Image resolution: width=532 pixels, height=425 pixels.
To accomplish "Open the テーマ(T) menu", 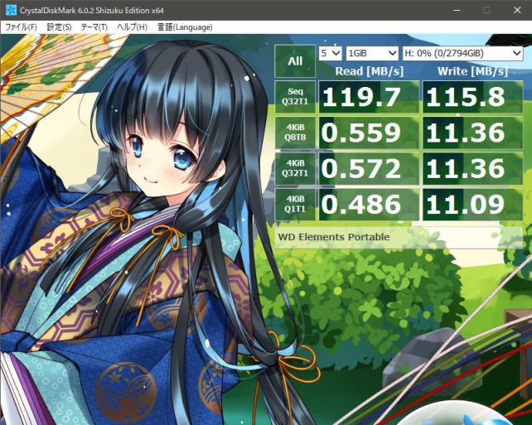I will pyautogui.click(x=94, y=27).
